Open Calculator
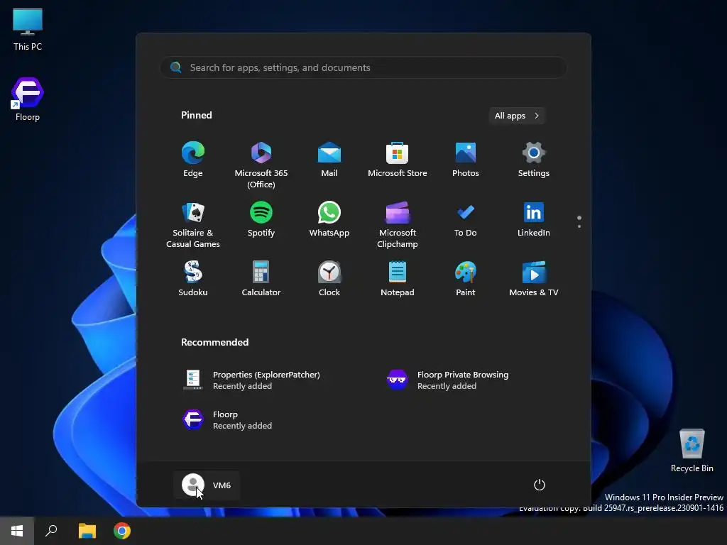Viewport: 727px width, 545px height. pos(261,279)
